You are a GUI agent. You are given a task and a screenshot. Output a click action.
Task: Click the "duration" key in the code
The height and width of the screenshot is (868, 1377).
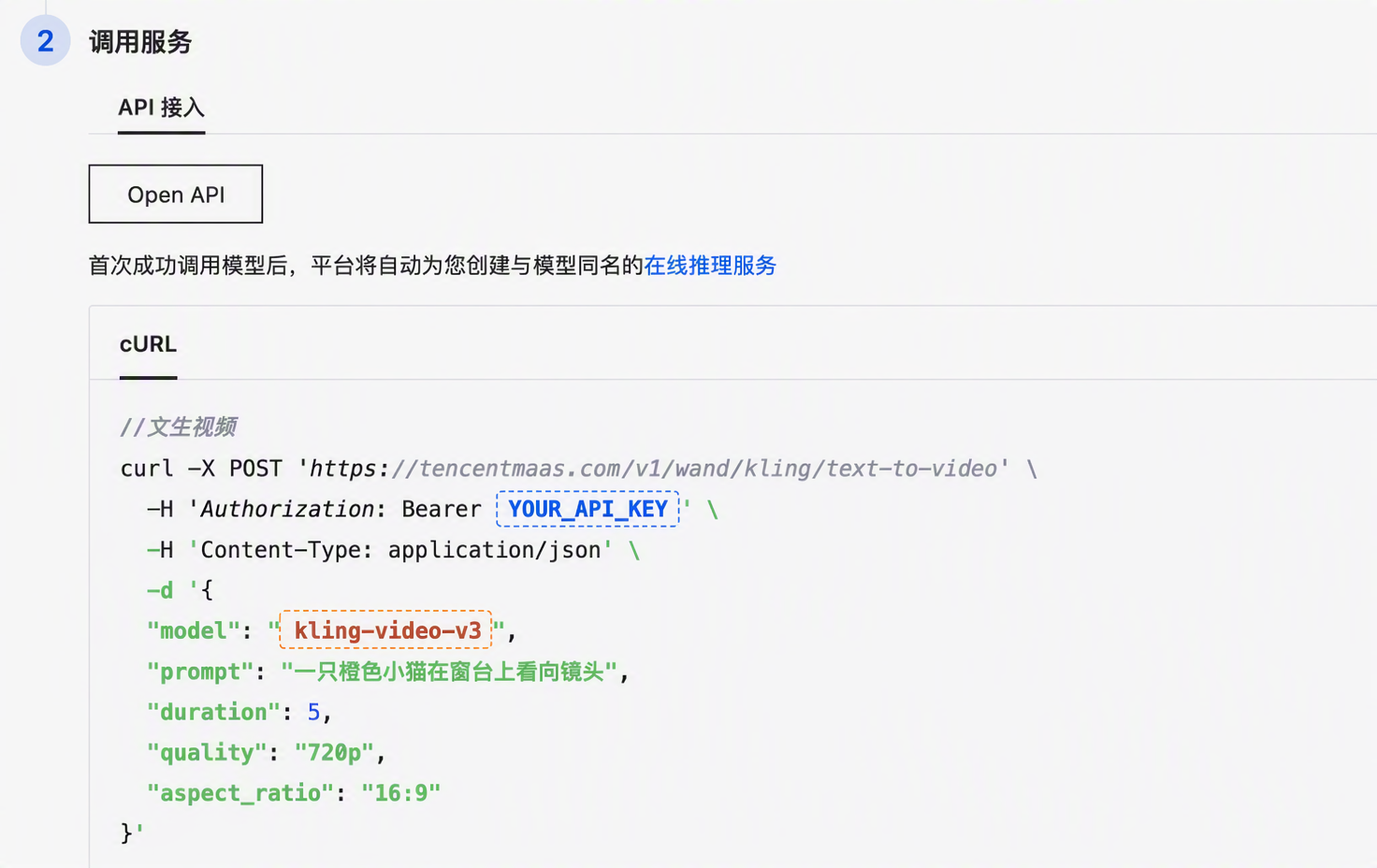pyautogui.click(x=213, y=712)
